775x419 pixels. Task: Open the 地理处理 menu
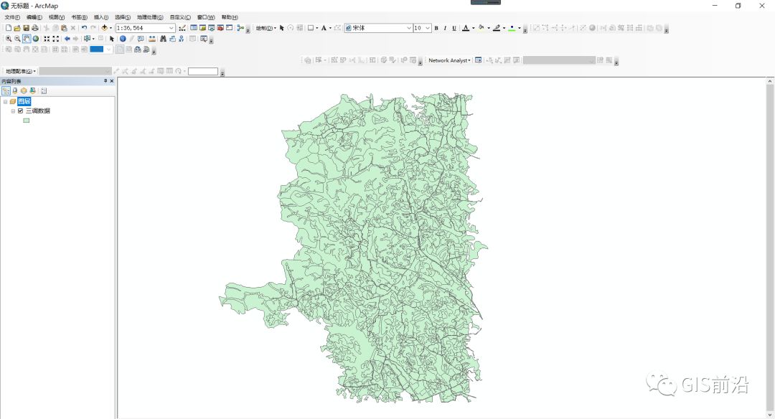click(150, 17)
